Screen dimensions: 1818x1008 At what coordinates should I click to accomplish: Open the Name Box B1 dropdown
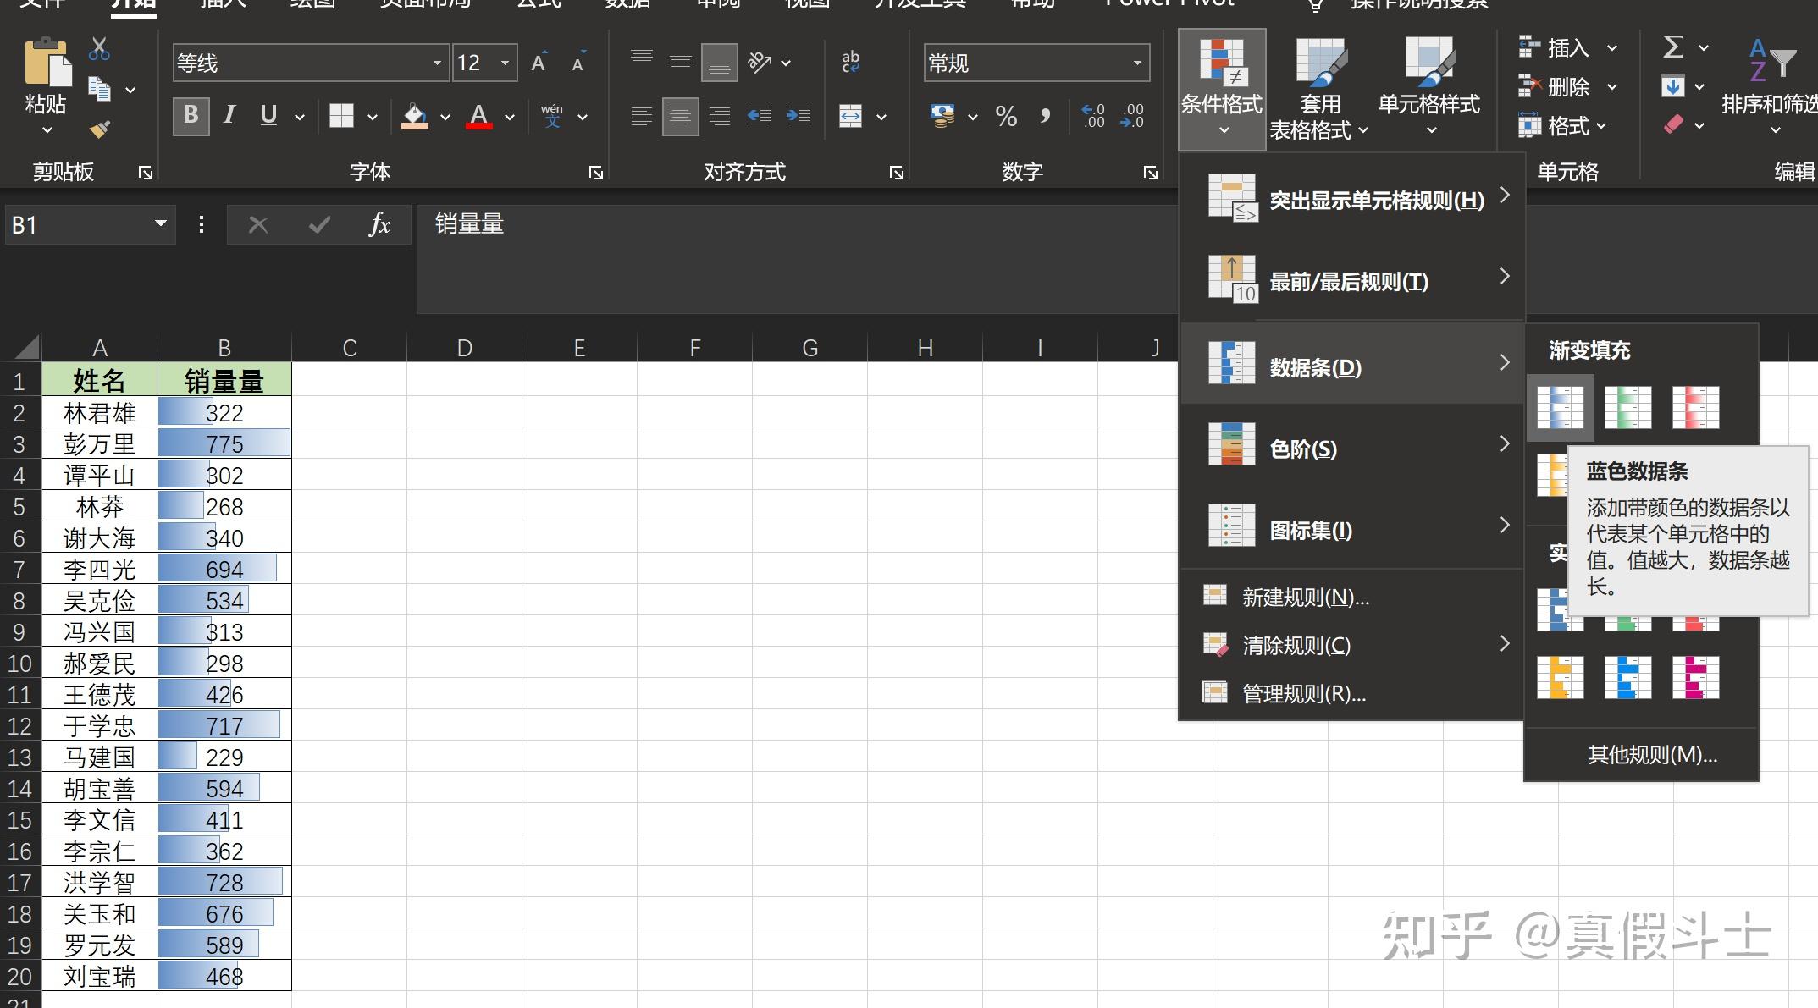tap(160, 224)
